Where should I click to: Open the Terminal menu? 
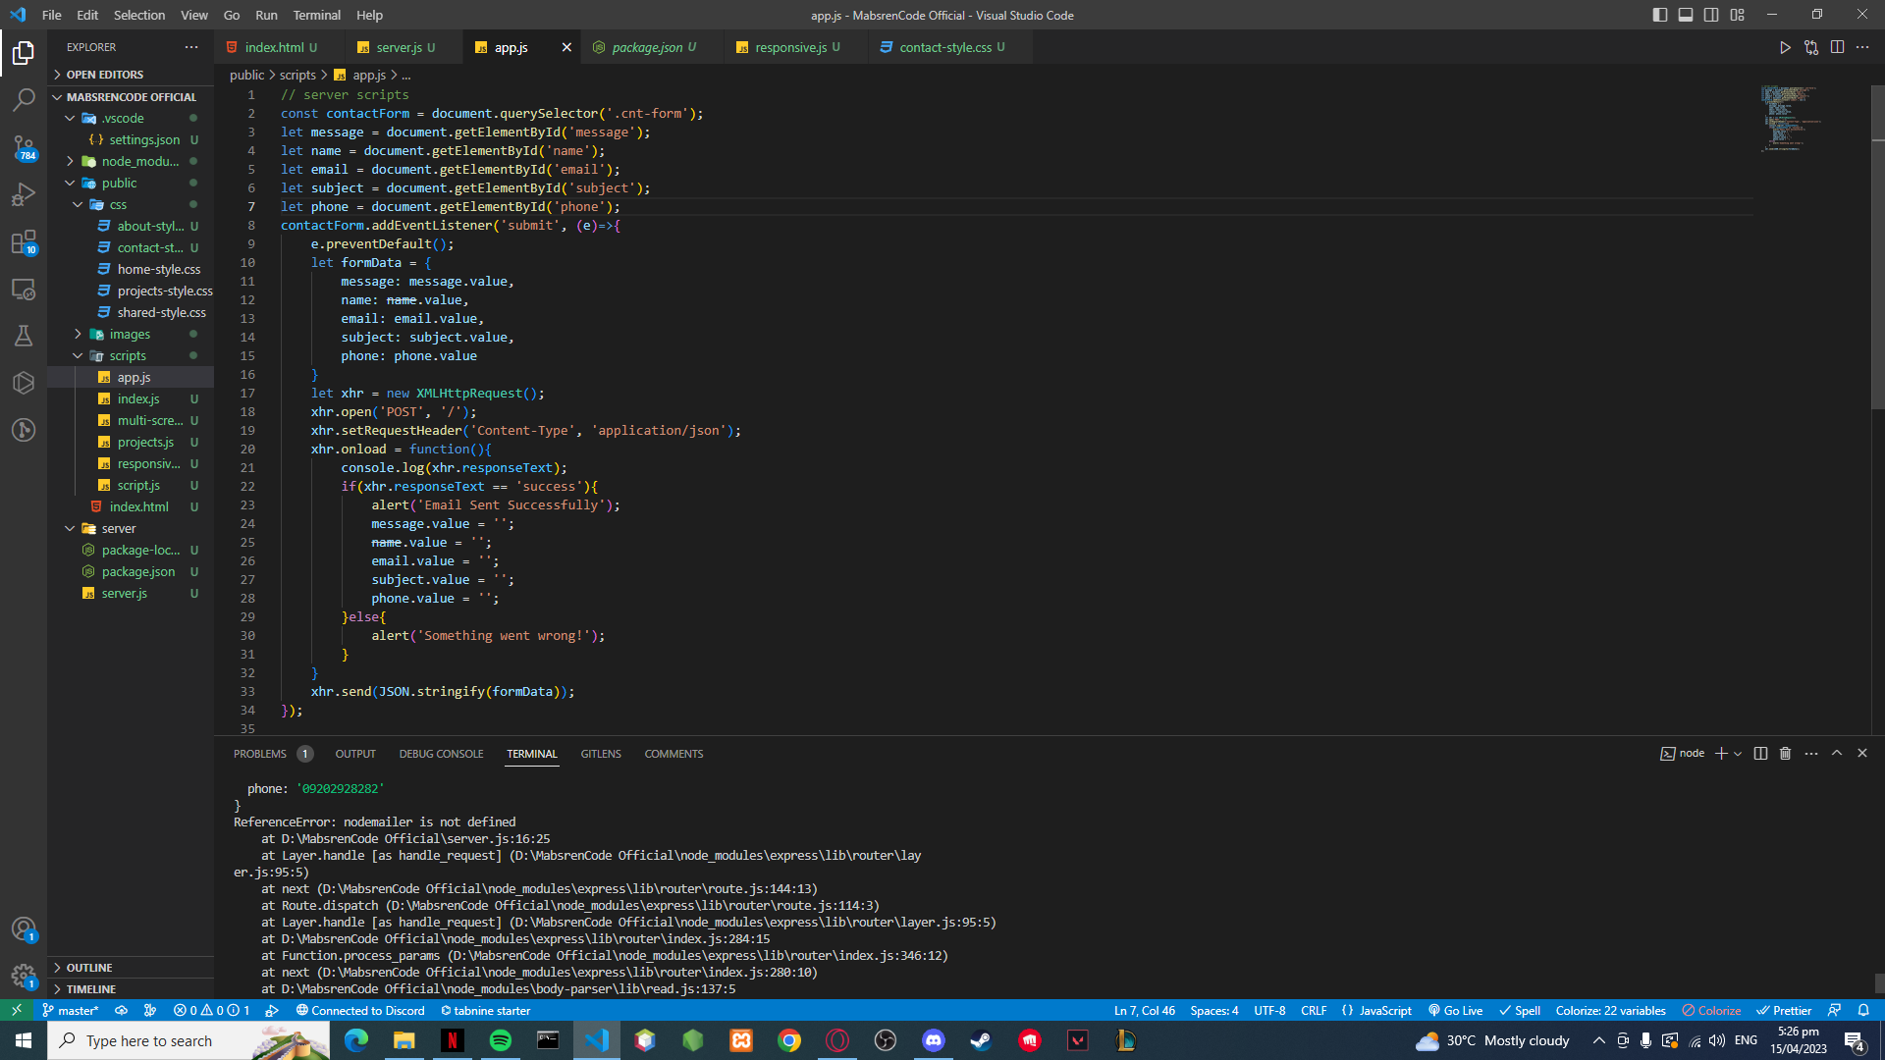(x=316, y=15)
